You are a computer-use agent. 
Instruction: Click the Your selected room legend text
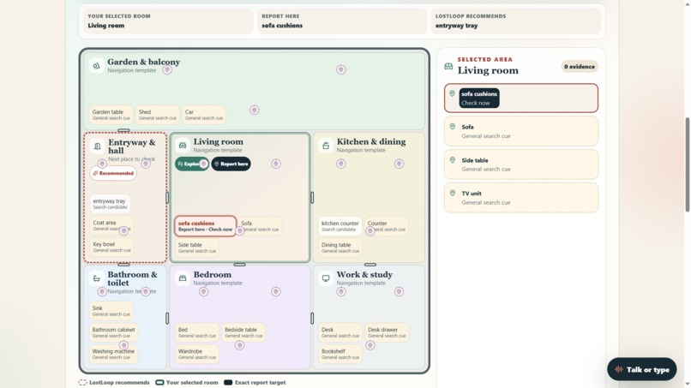pyautogui.click(x=192, y=382)
